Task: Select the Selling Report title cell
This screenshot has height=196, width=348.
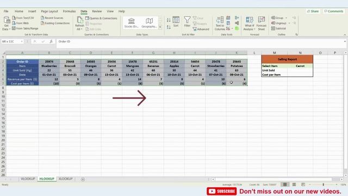Action: [x=287, y=59]
